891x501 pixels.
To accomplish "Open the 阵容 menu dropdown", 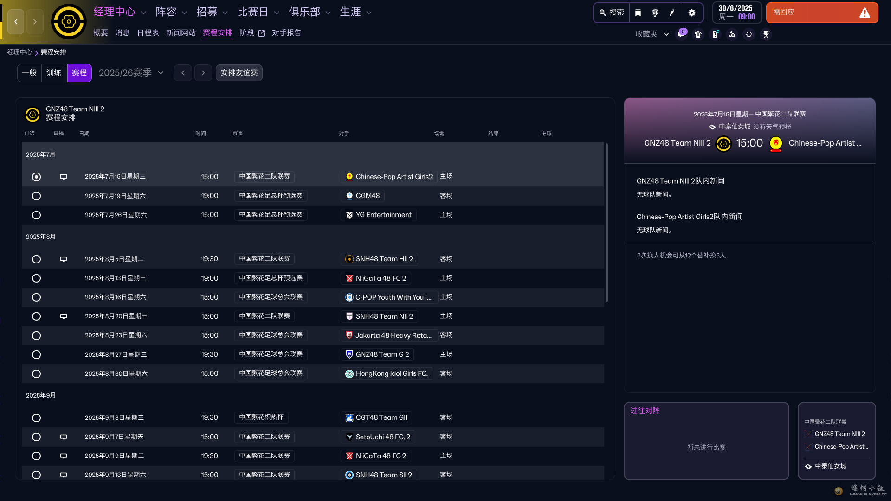I will tap(171, 12).
